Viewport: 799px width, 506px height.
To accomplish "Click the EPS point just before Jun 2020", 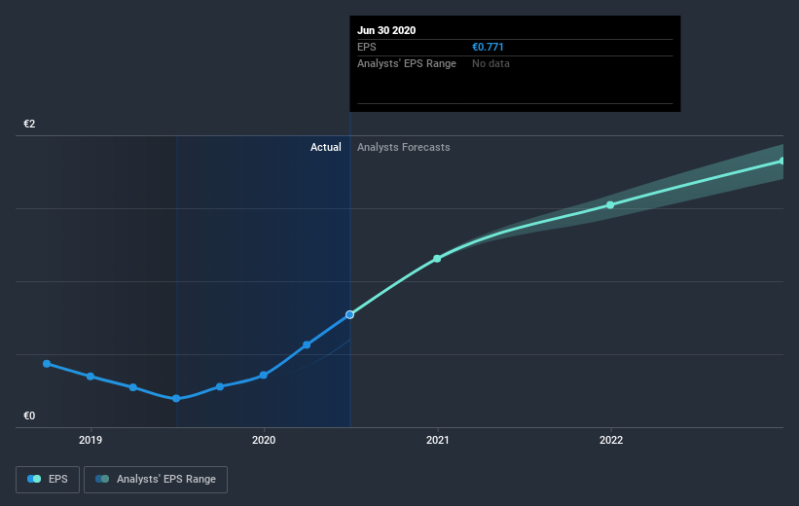I will click(307, 345).
